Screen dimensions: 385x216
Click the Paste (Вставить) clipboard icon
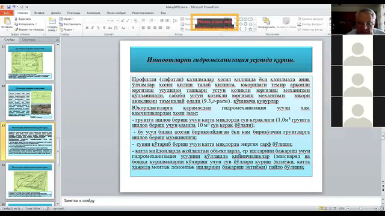[7, 21]
